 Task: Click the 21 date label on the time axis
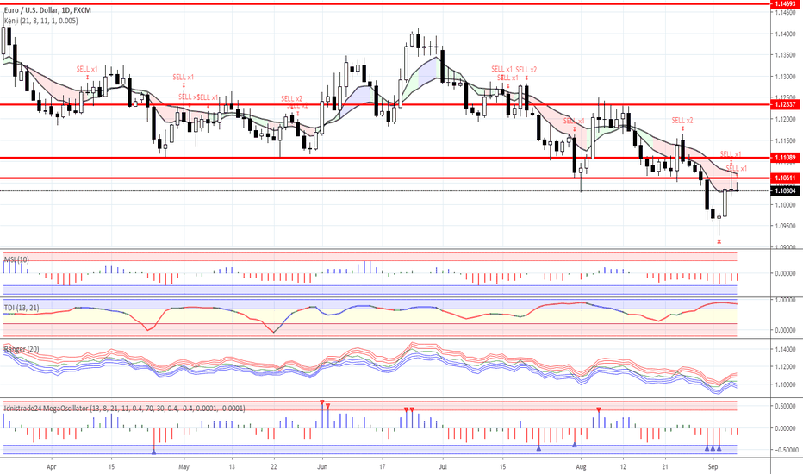[665, 467]
